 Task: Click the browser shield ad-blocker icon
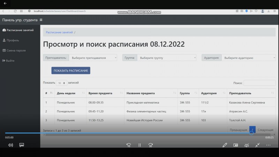(x=247, y=11)
